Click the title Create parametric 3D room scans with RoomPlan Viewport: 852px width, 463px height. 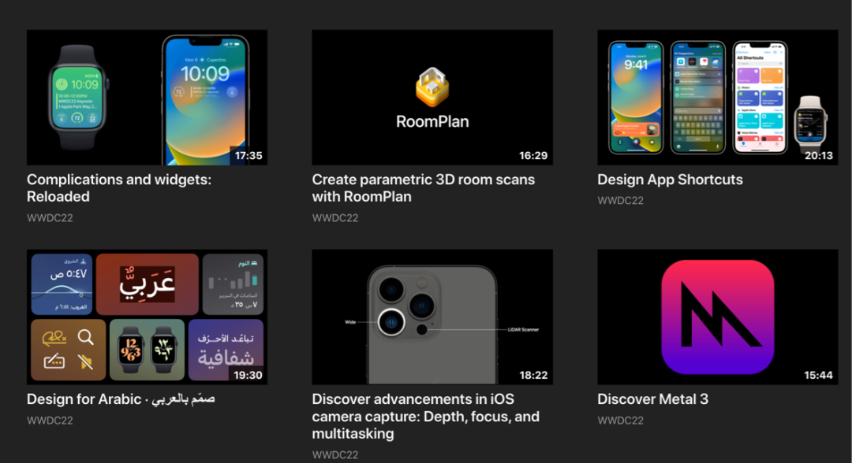click(424, 188)
